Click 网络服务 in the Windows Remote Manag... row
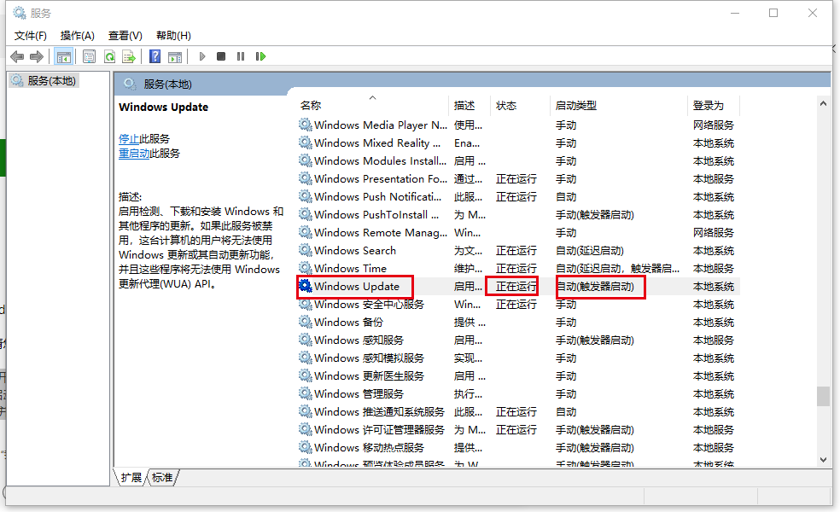The image size is (840, 512). click(x=713, y=232)
